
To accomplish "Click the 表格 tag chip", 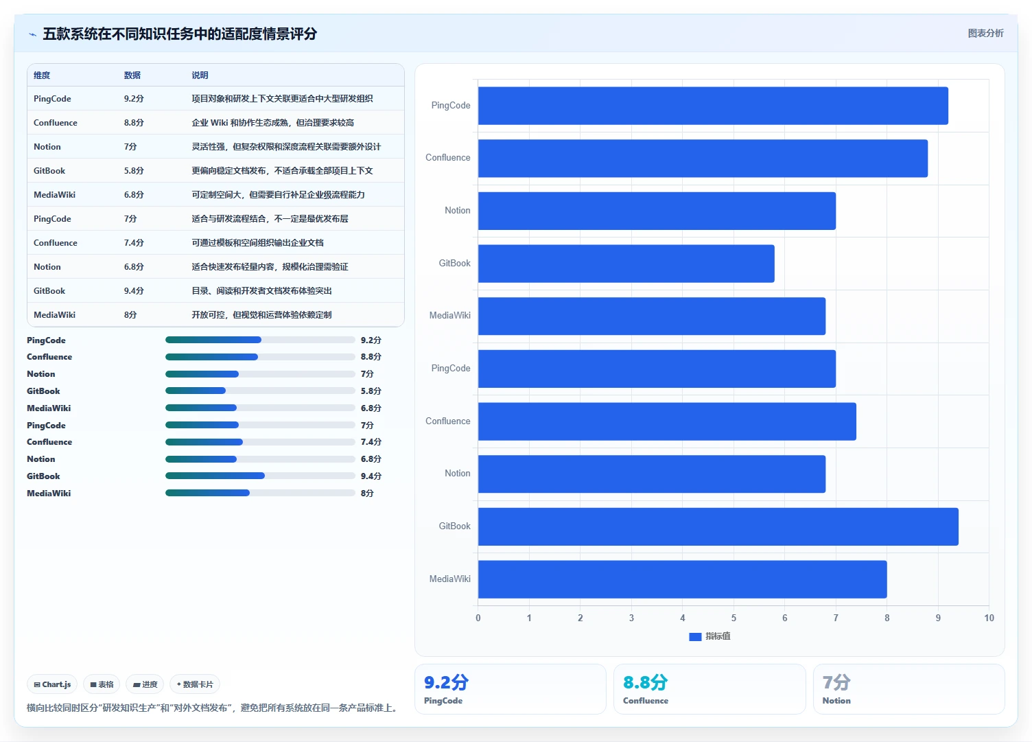I will pyautogui.click(x=102, y=684).
